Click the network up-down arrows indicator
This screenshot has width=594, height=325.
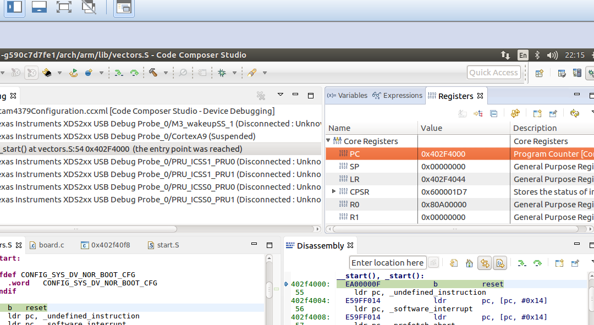coord(505,55)
